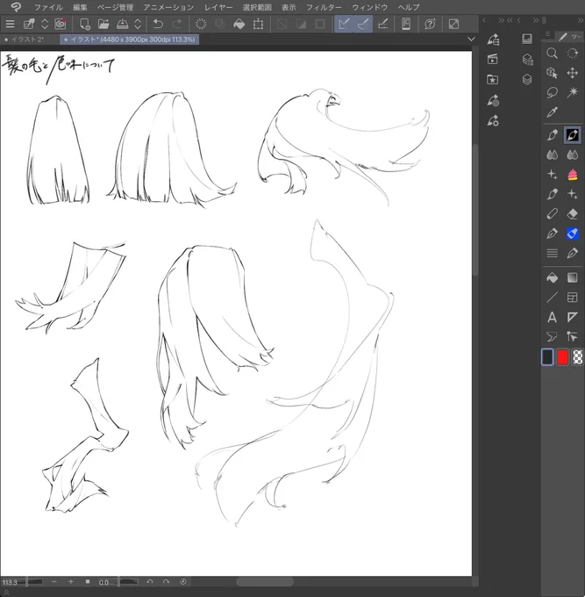Image resolution: width=585 pixels, height=597 pixels.
Task: Select the Operation object tool
Action: coord(552,73)
